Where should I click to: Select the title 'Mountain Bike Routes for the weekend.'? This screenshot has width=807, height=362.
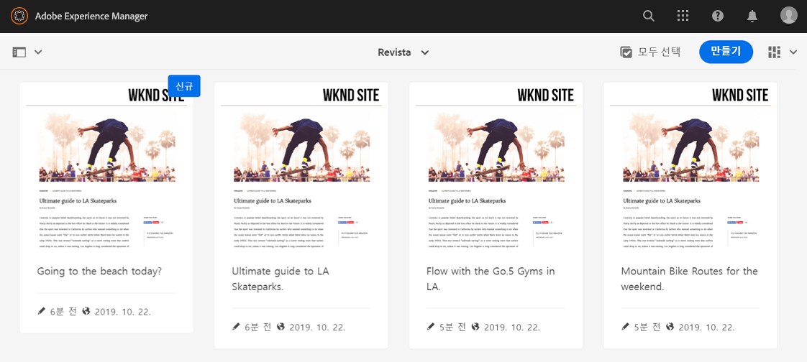[x=689, y=279]
